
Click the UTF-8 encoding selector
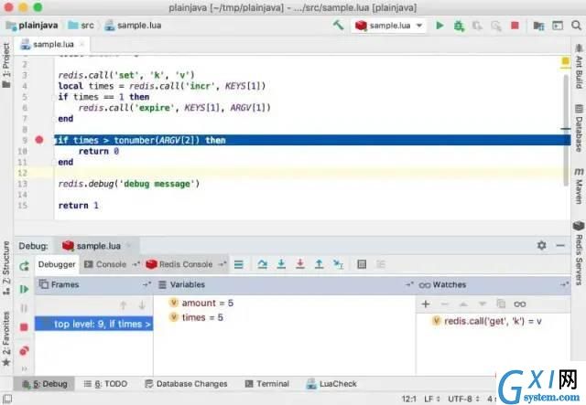463,399
